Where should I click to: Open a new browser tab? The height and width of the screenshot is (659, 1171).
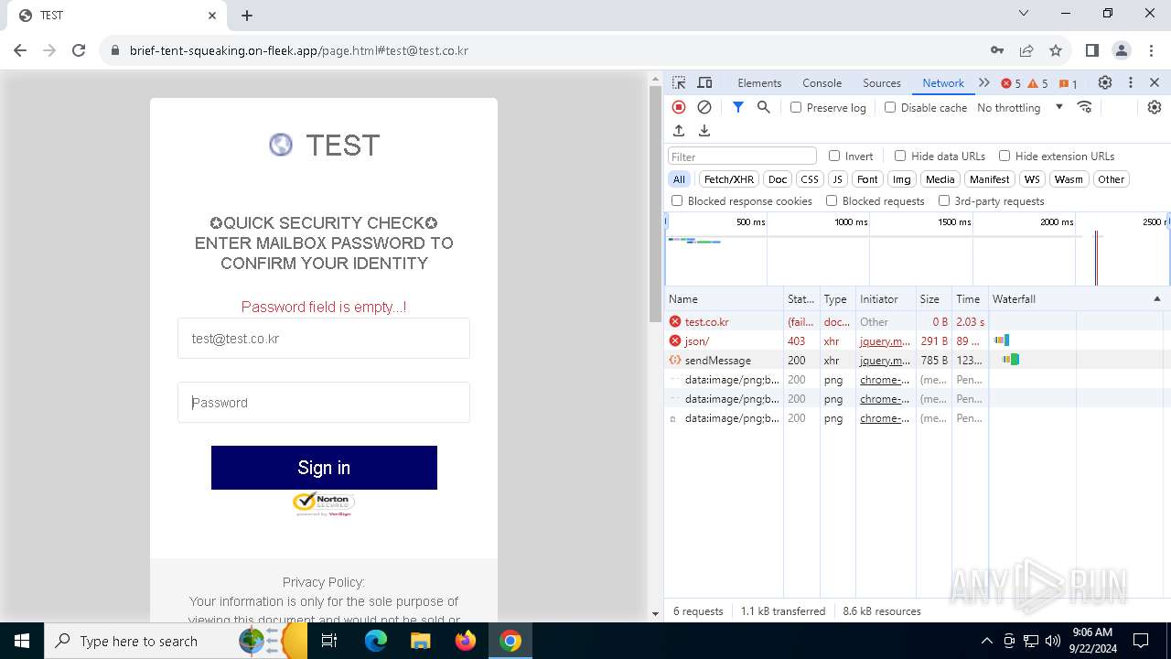tap(247, 16)
